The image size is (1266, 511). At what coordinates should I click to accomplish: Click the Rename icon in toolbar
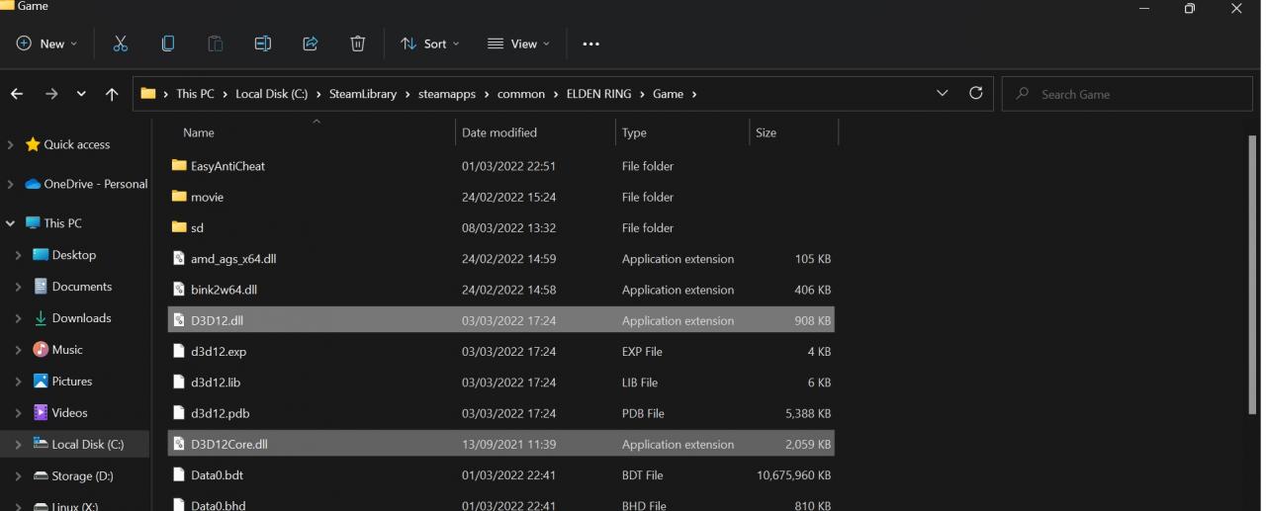(x=262, y=43)
